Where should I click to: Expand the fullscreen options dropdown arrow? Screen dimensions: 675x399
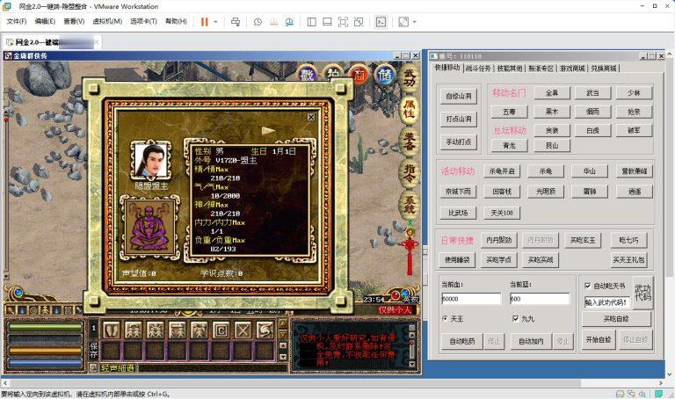pyautogui.click(x=414, y=21)
